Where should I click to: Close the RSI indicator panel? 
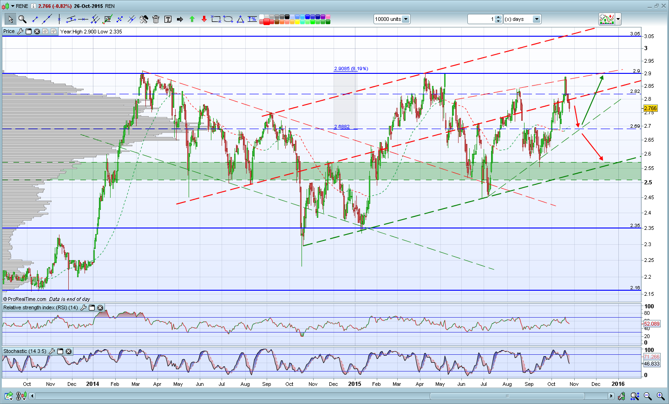(x=100, y=307)
